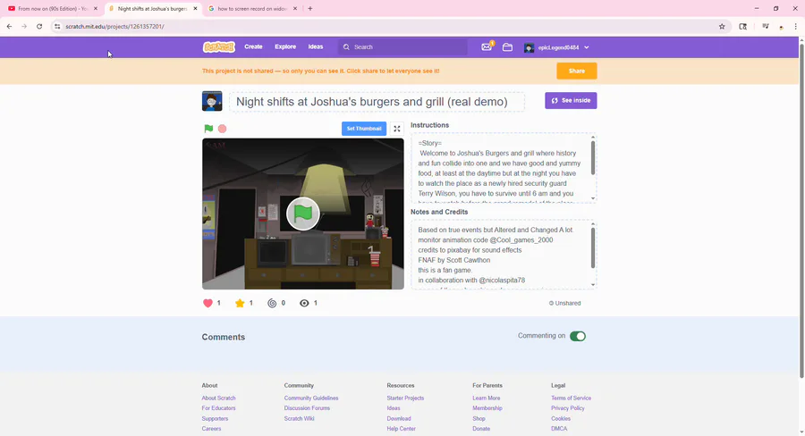Click the large green flag overlay on stage
Screen dimensions: 805x436
[303, 214]
